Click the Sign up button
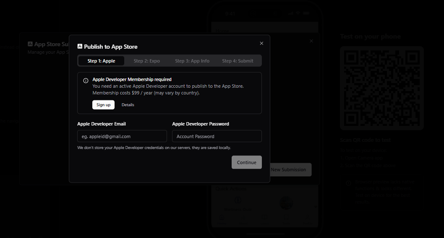 click(103, 105)
